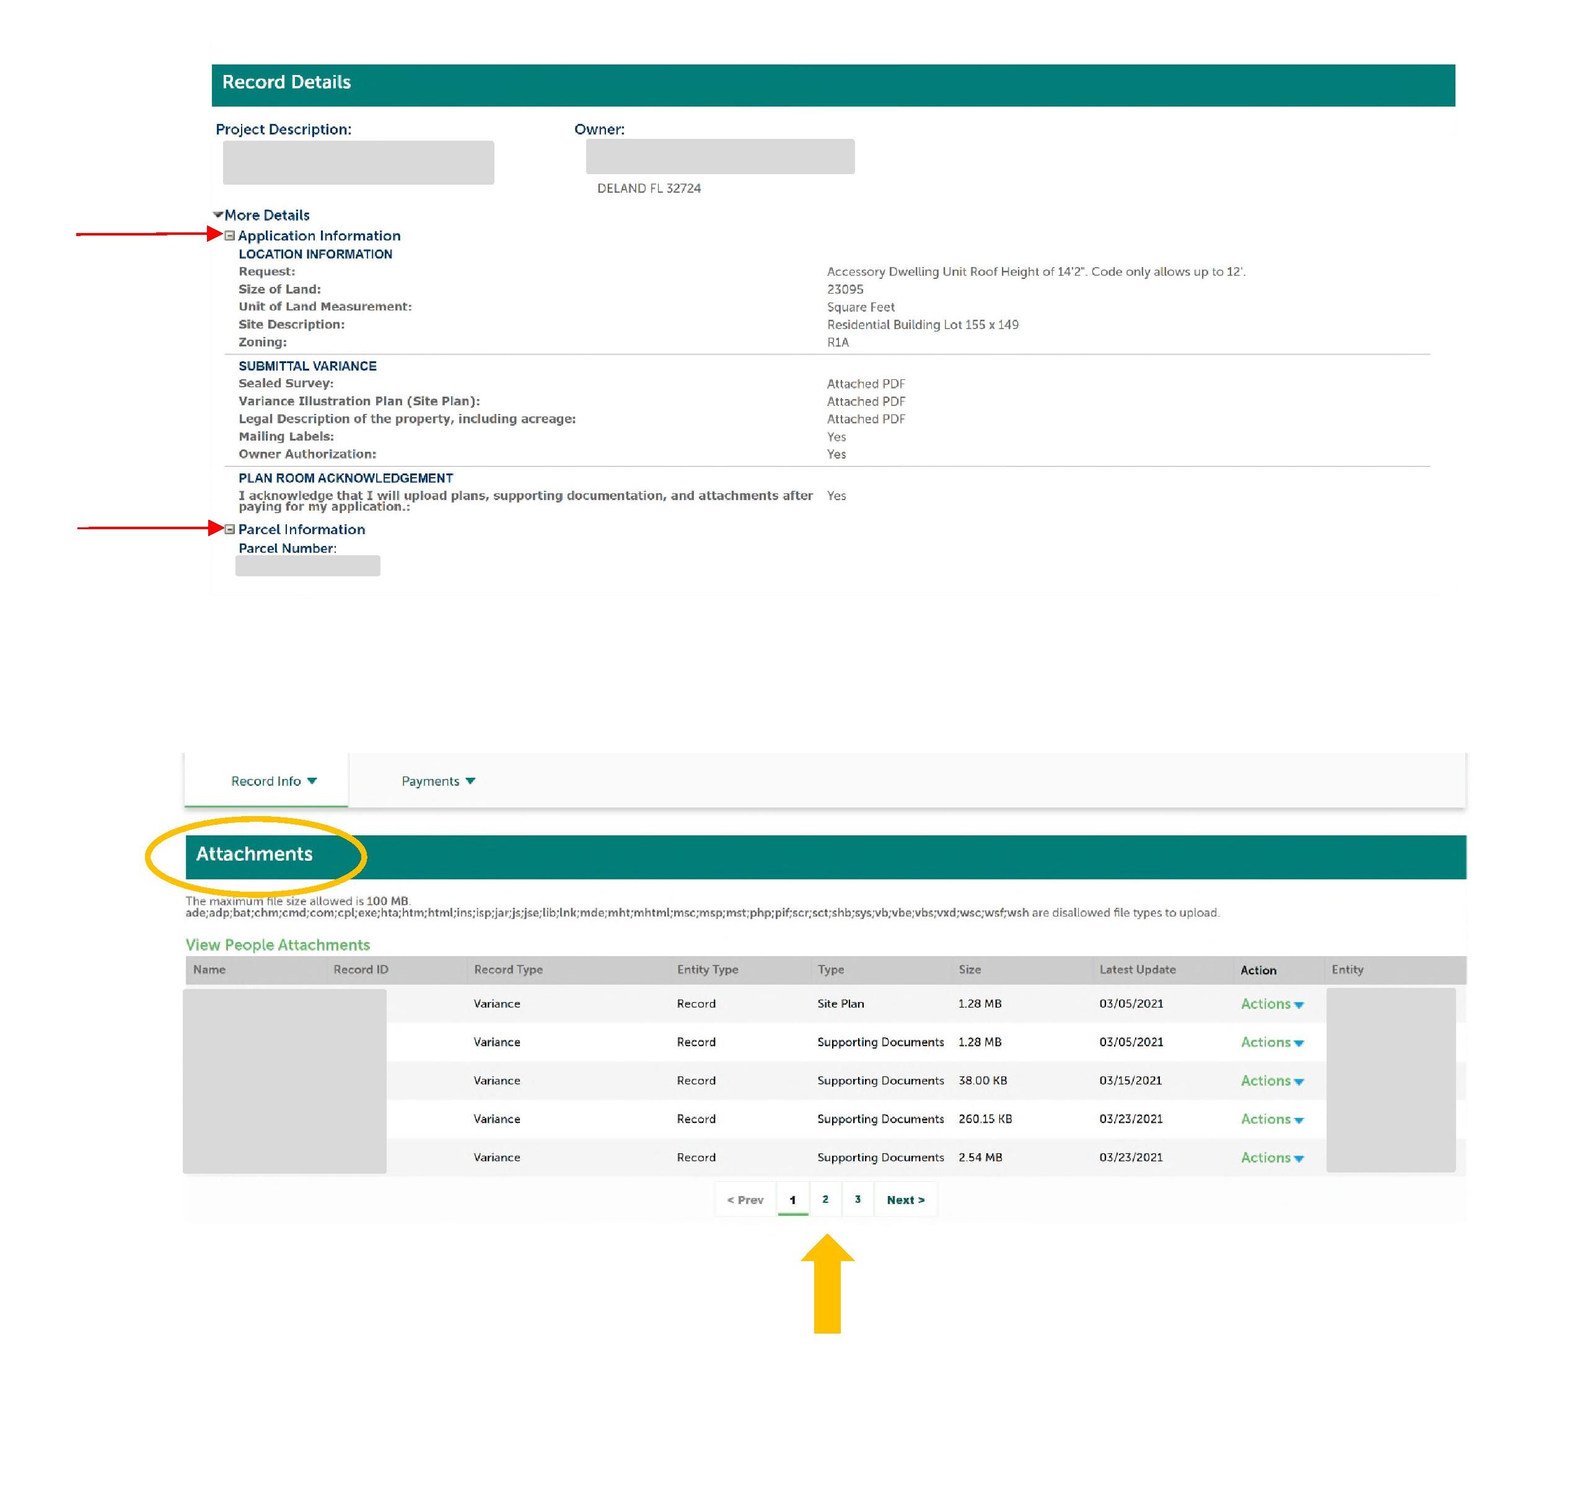The image size is (1580, 1504).
Task: Select the 38.00 KB size cell
Action: (x=982, y=1081)
